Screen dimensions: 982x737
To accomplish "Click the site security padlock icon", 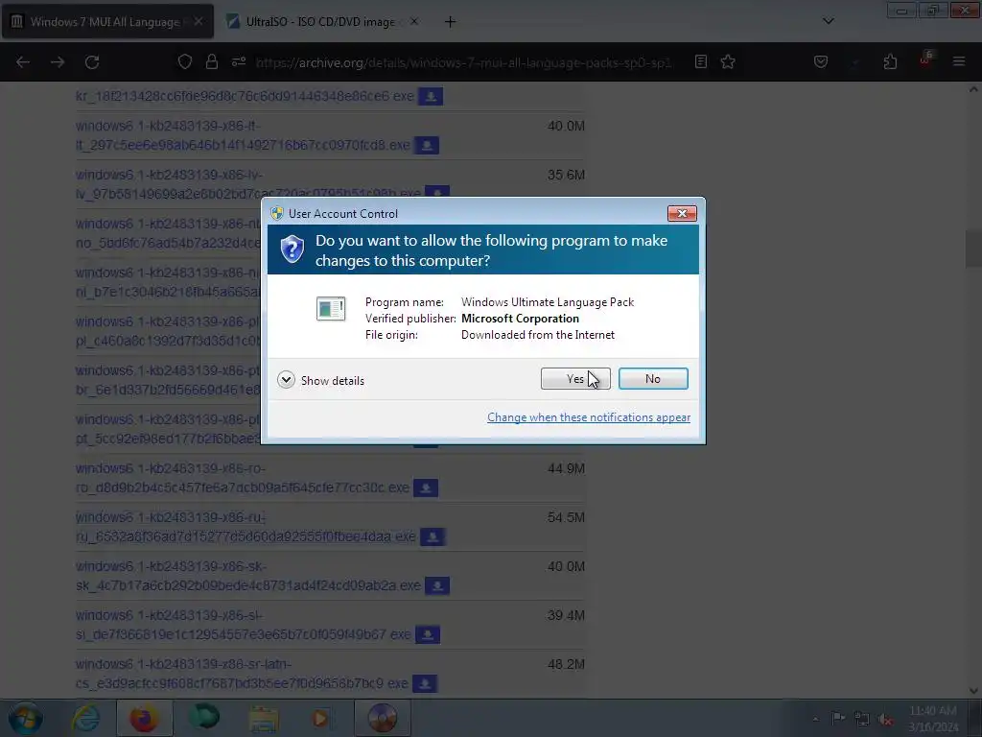I will click(212, 62).
